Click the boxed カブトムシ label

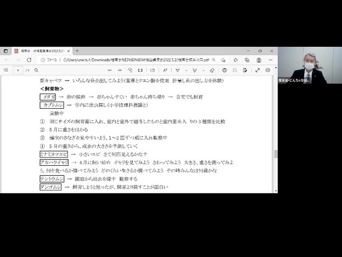[52, 105]
